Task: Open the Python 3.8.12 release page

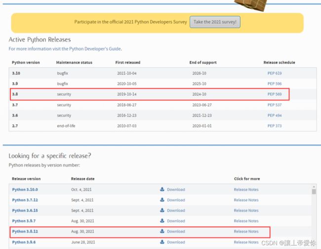Action: tap(25, 231)
